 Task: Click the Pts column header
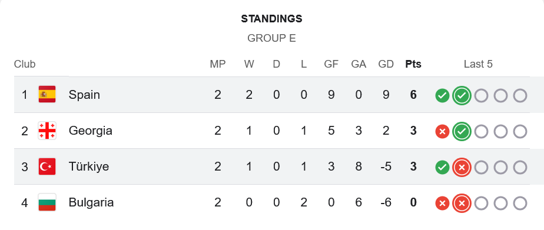coord(413,64)
